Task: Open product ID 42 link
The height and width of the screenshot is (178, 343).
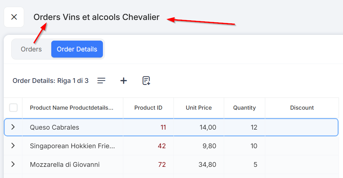Action: click(162, 146)
